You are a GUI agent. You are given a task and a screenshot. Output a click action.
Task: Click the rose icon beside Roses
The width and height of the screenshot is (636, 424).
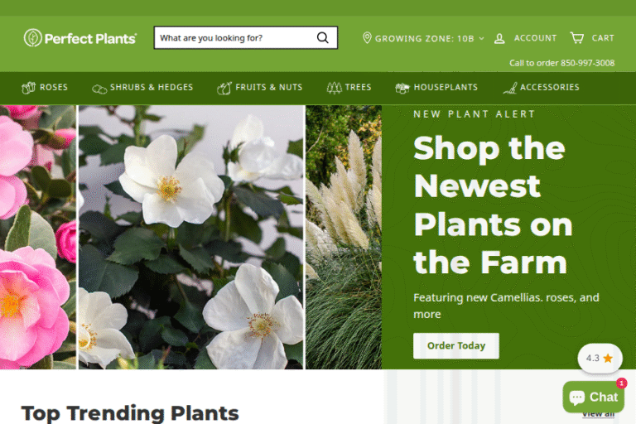point(28,88)
